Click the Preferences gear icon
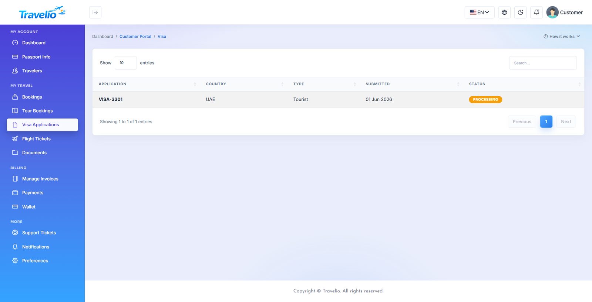The height and width of the screenshot is (302, 592). point(15,261)
